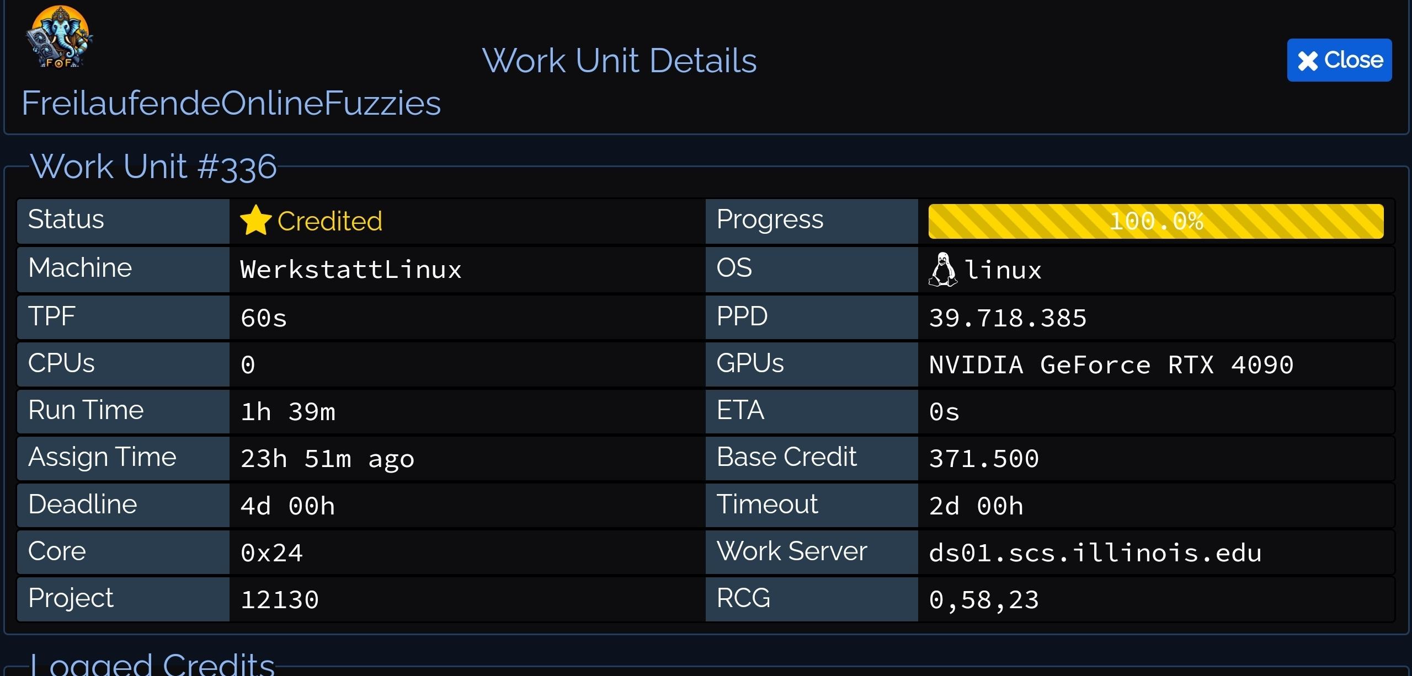
Task: Close the Work Unit Details dialog
Action: 1339,60
